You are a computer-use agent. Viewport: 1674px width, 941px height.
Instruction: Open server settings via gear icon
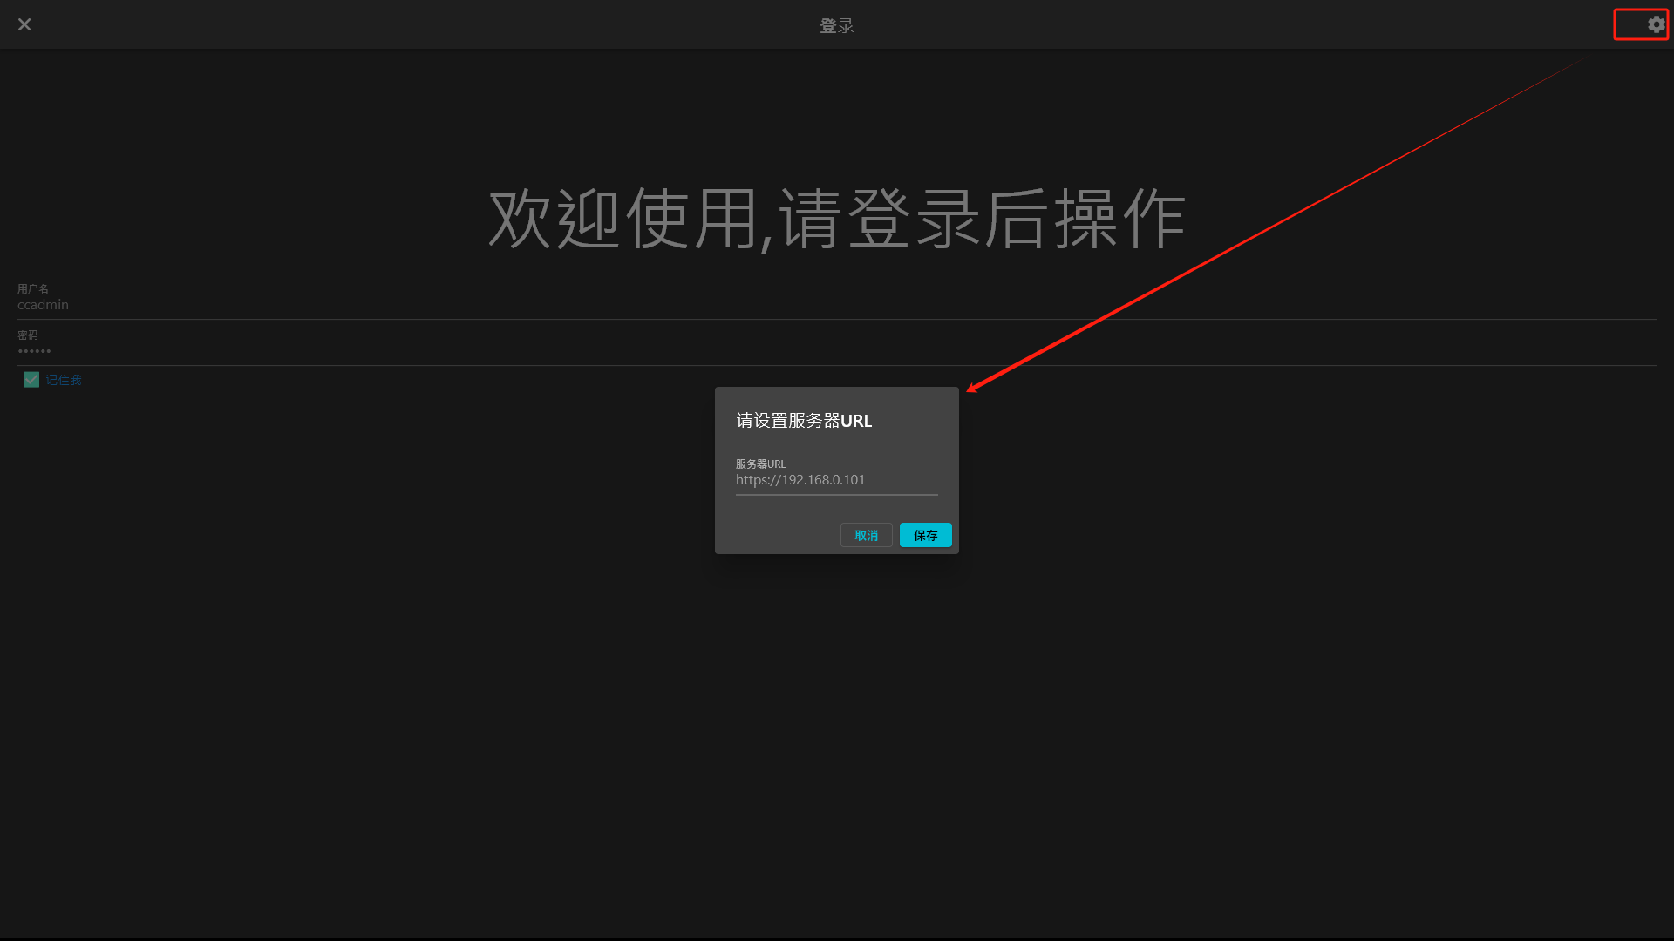click(1656, 24)
